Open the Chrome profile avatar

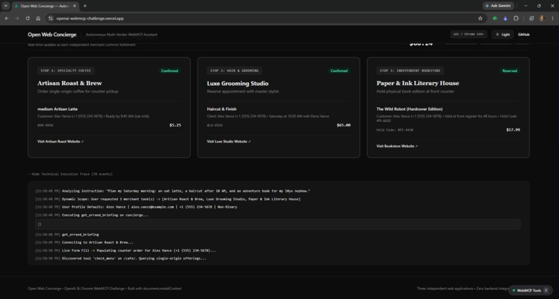coord(542,18)
